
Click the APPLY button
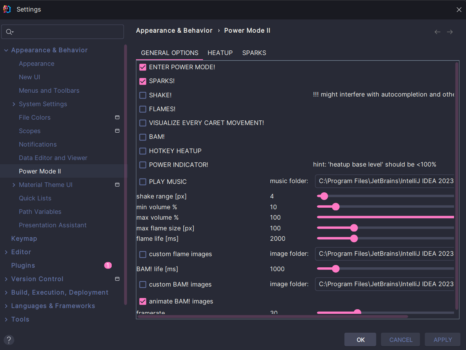443,340
